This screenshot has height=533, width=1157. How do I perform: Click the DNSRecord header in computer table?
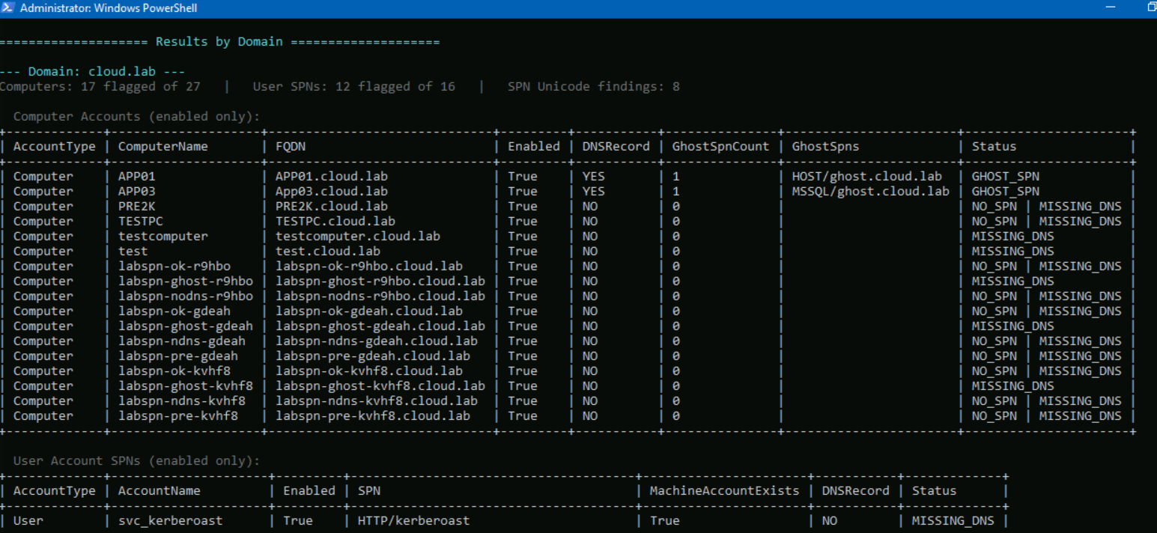coord(616,147)
